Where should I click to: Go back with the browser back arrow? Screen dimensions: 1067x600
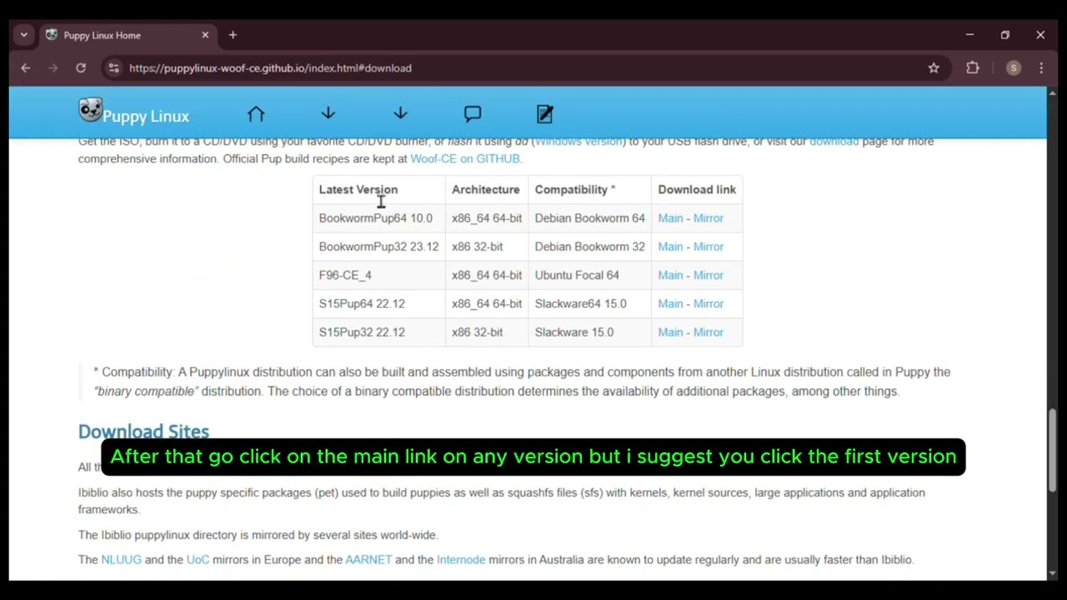click(26, 68)
